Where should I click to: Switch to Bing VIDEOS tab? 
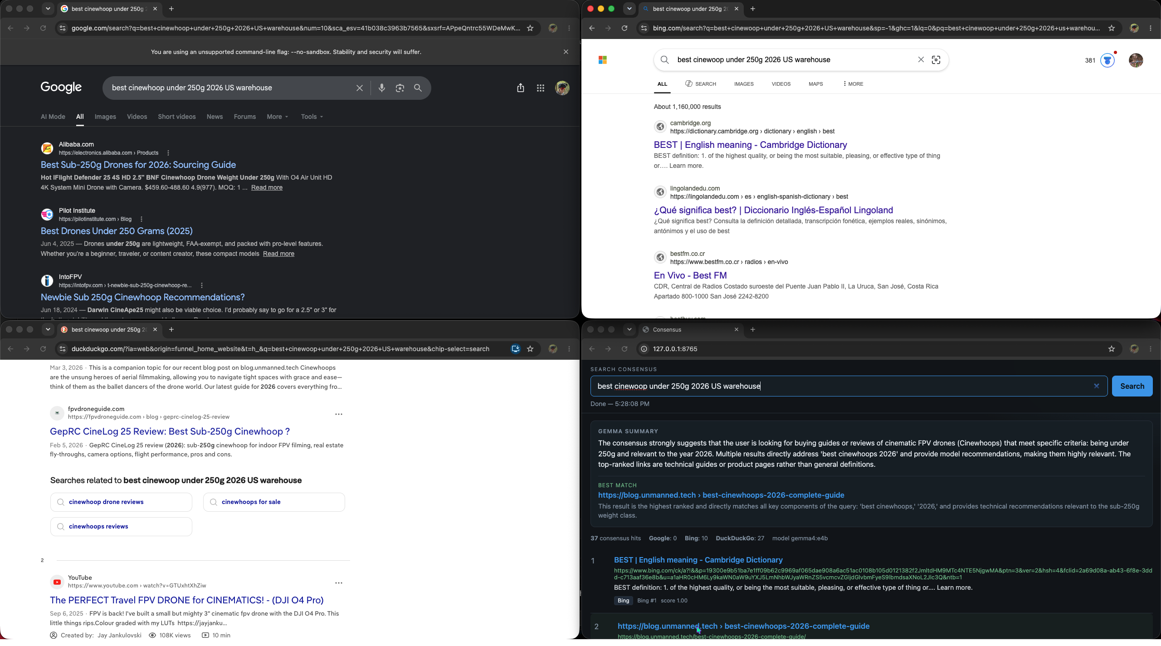coord(781,84)
